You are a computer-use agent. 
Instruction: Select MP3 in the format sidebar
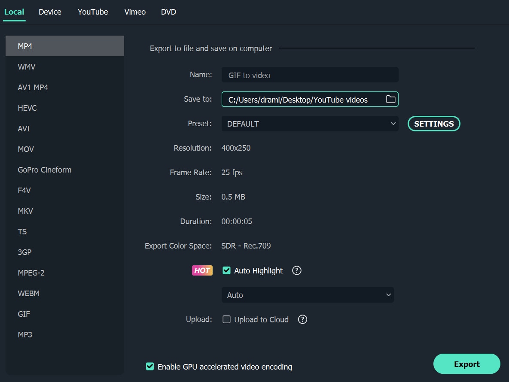[x=25, y=334]
